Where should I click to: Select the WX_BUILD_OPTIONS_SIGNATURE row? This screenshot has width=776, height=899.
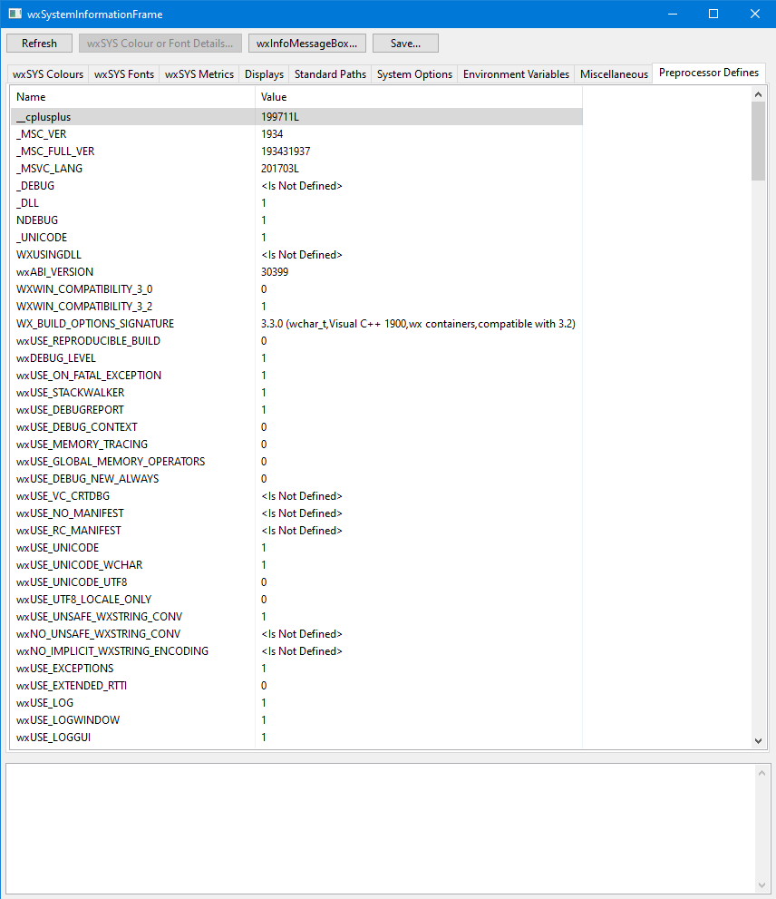[296, 323]
